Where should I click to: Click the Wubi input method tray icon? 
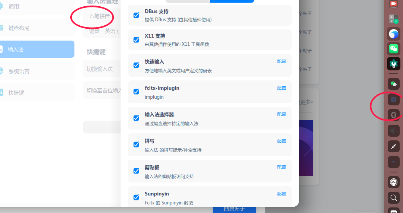point(393,99)
